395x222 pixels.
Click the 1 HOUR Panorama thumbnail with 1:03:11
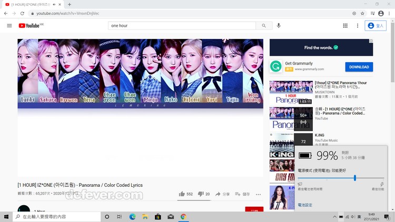[291, 93]
